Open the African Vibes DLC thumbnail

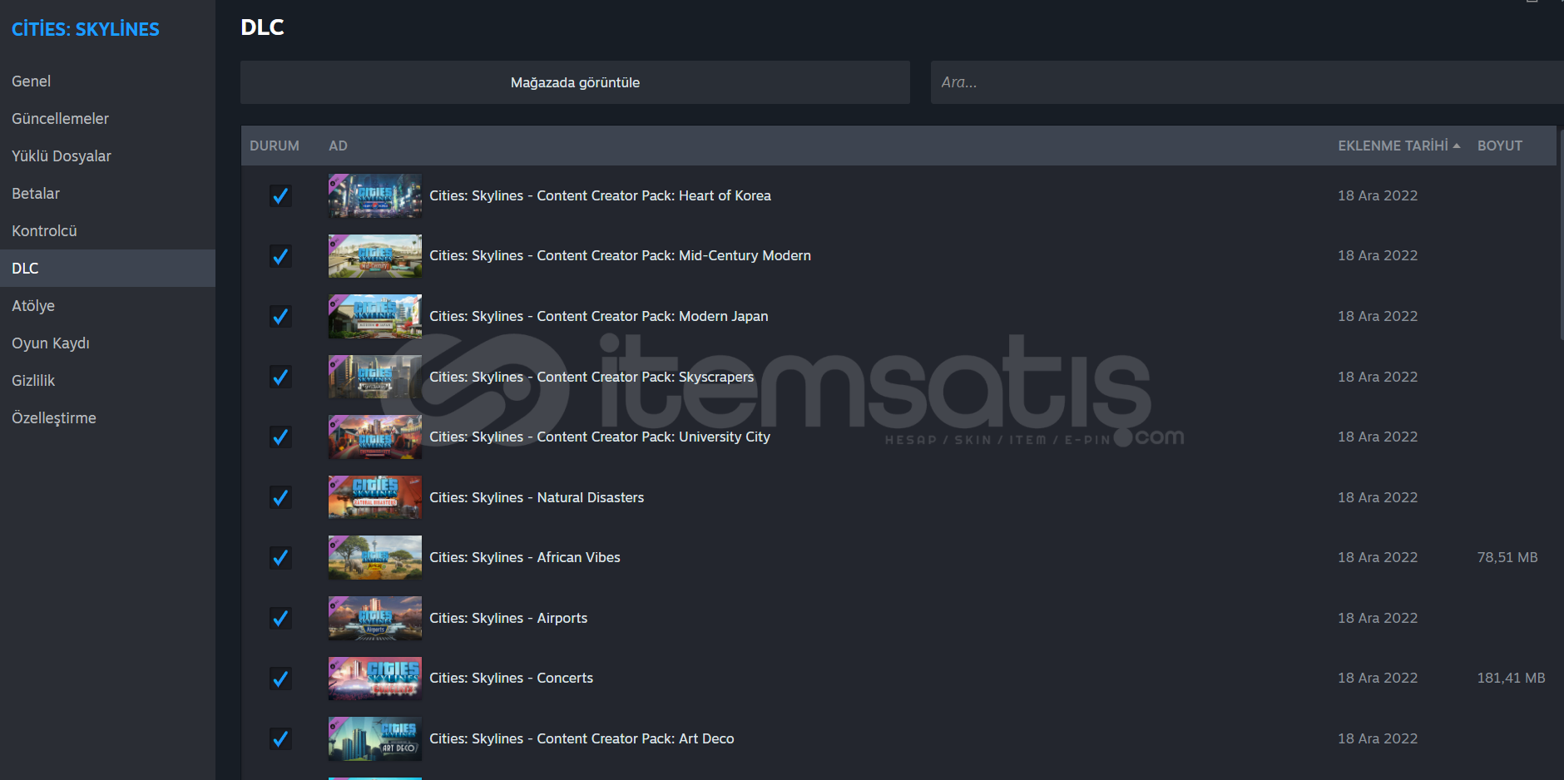(375, 557)
